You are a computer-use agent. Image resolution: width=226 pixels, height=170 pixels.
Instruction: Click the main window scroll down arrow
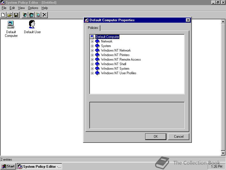tap(223, 153)
